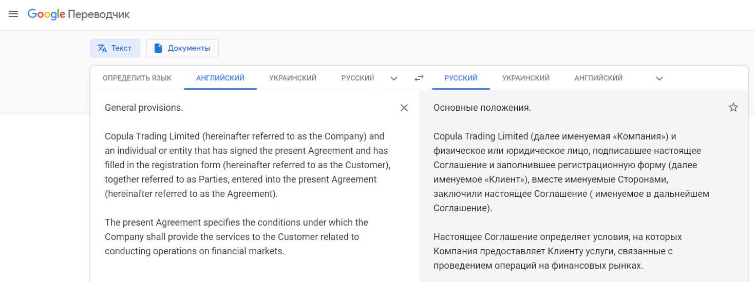The width and height of the screenshot is (755, 282).
Task: Choose Украинский as source language
Action: [x=293, y=78]
